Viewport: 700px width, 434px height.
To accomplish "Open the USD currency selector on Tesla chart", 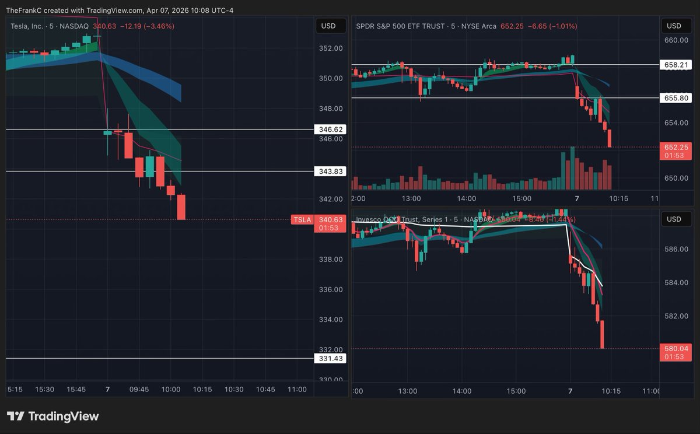I will tap(329, 26).
